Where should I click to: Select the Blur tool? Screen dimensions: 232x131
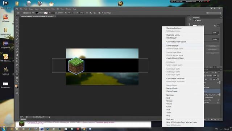coord(17,58)
